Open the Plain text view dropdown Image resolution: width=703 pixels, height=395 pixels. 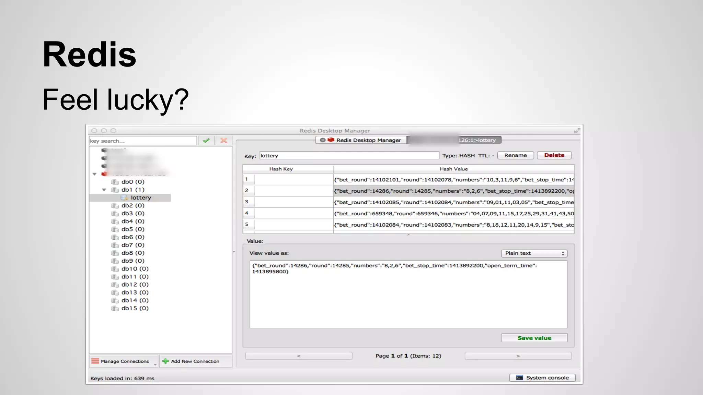(534, 253)
